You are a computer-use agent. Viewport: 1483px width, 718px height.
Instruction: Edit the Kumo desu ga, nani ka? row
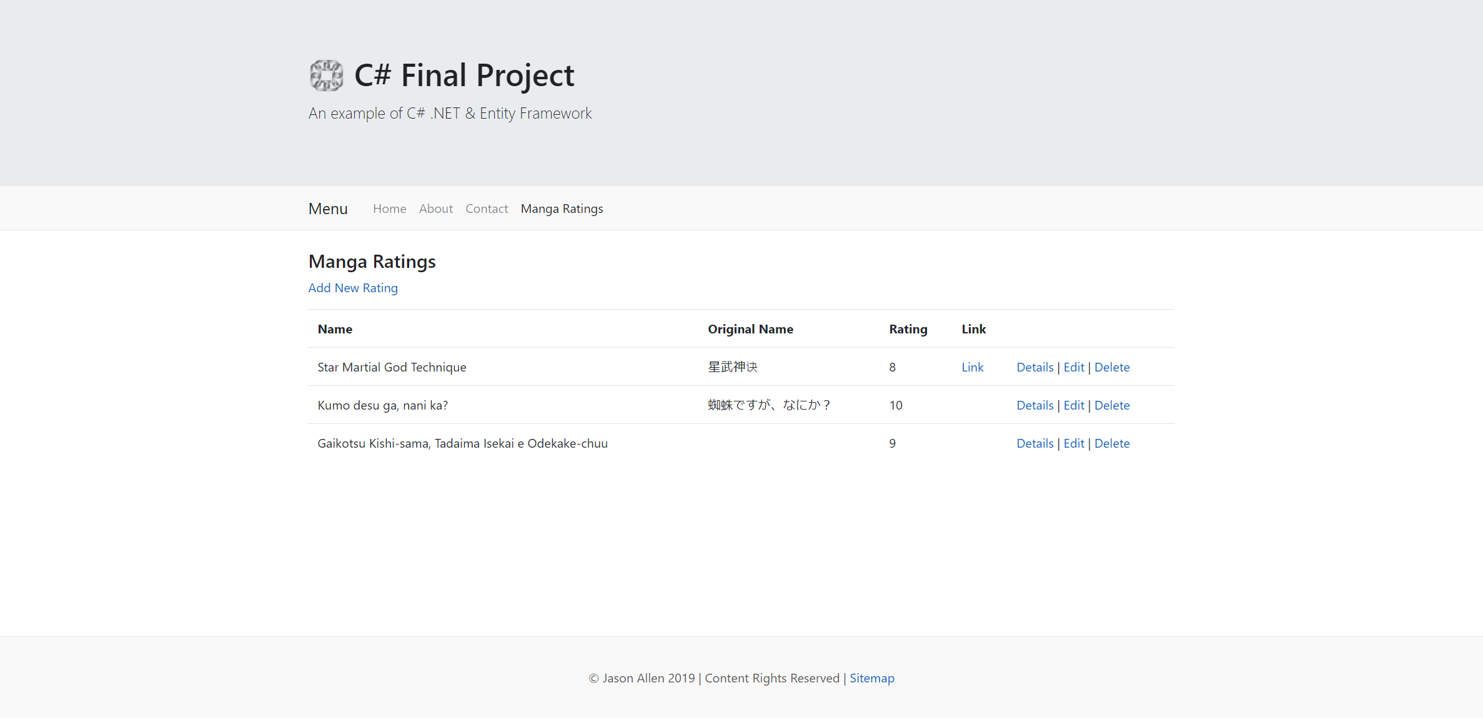click(x=1073, y=405)
